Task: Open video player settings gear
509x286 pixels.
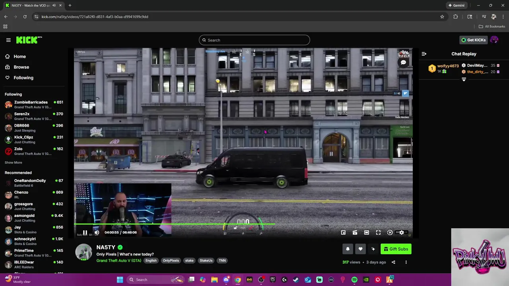Action: 402,232
